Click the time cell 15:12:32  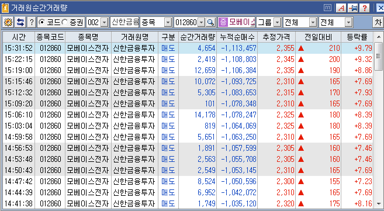click(x=19, y=92)
